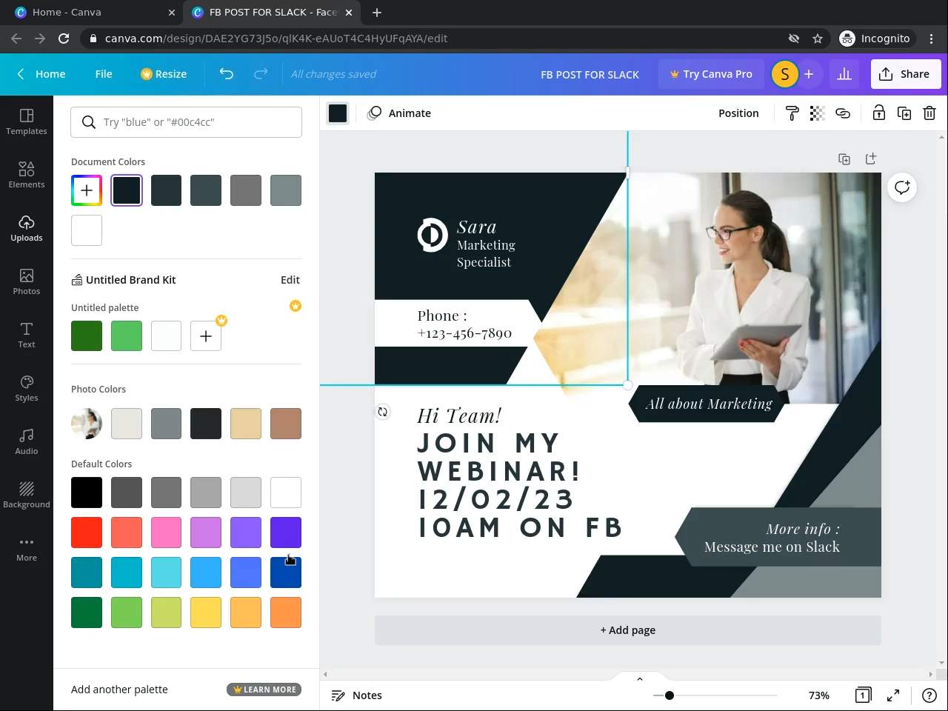Show More sidebar options
The image size is (948, 711).
point(27,548)
